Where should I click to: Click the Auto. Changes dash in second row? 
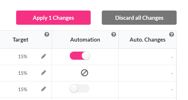click(x=172, y=73)
